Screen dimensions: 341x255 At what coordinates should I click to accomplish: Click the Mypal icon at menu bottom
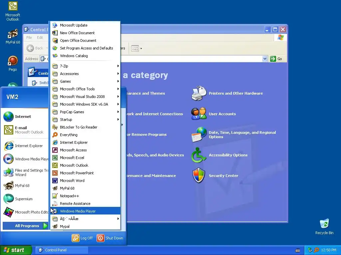click(x=55, y=226)
